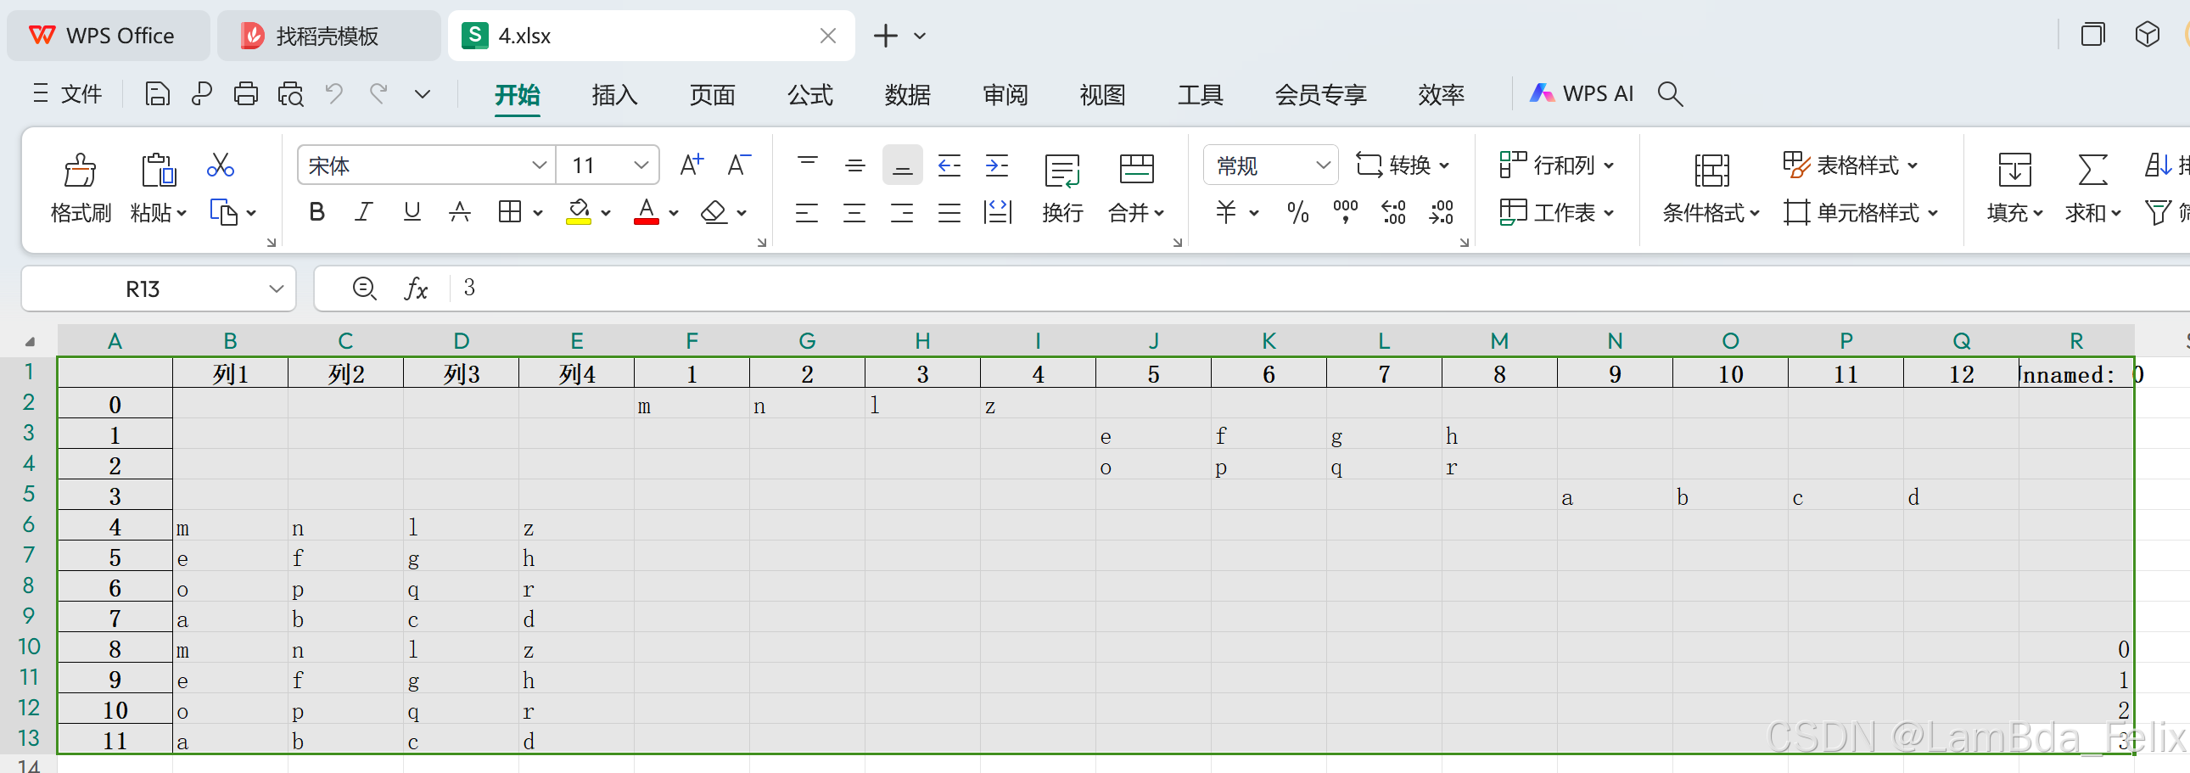Image resolution: width=2190 pixels, height=773 pixels.
Task: Click the Borders grid icon
Action: pos(509,213)
